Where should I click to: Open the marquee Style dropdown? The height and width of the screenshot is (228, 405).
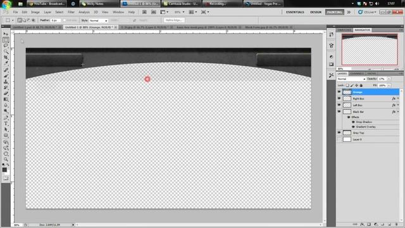pyautogui.click(x=99, y=20)
